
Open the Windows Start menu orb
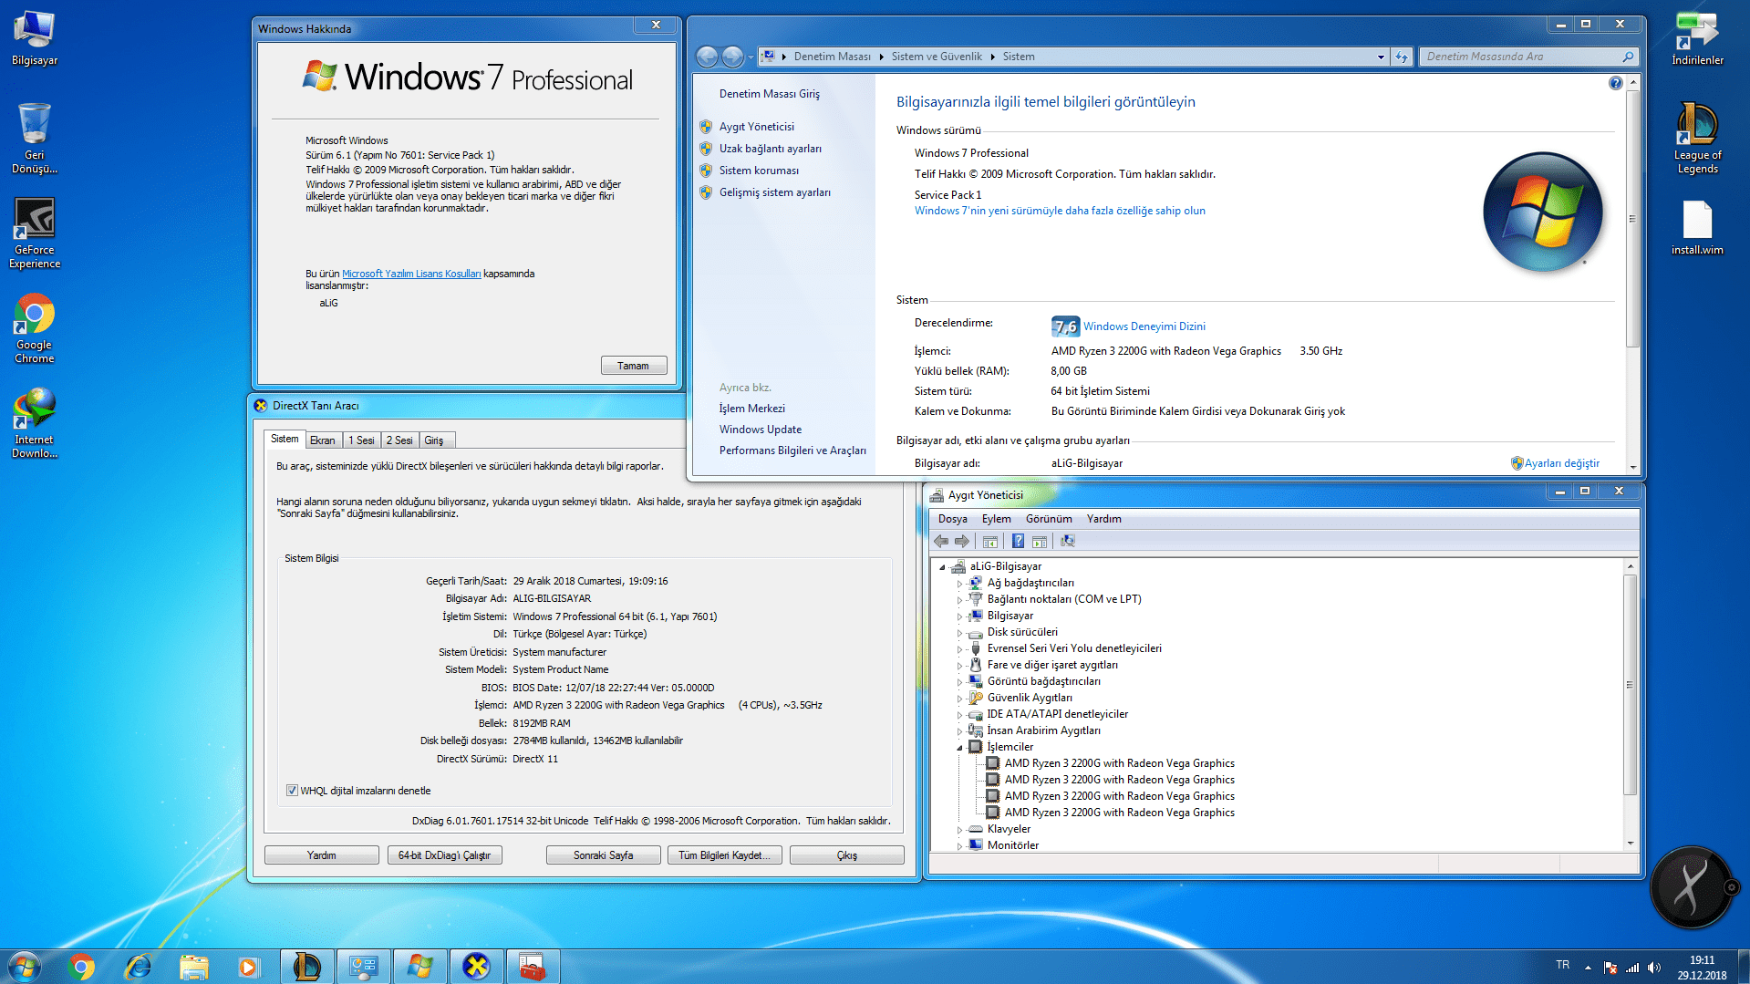tap(25, 966)
